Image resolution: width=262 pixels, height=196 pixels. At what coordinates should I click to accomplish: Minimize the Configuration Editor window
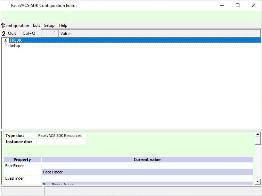[x=222, y=5]
